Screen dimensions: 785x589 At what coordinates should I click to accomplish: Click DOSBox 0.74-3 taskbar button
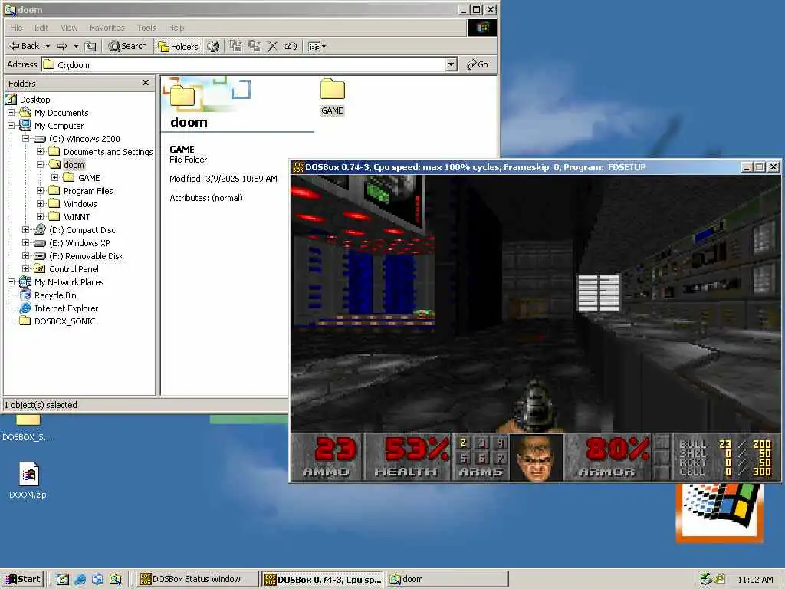coord(324,580)
